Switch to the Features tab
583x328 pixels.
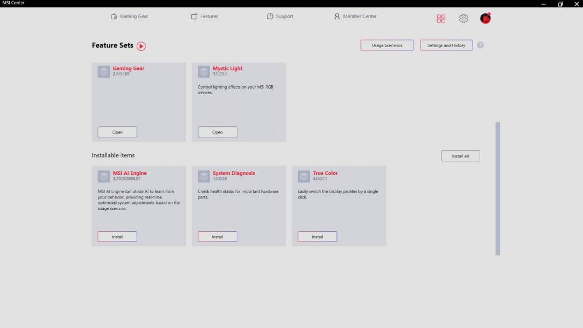coord(205,16)
